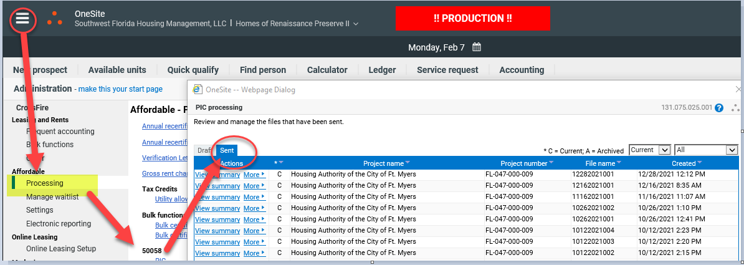Click the Internet Explorer icon in dialog title
Screen dimensions: 744x265
pos(198,90)
